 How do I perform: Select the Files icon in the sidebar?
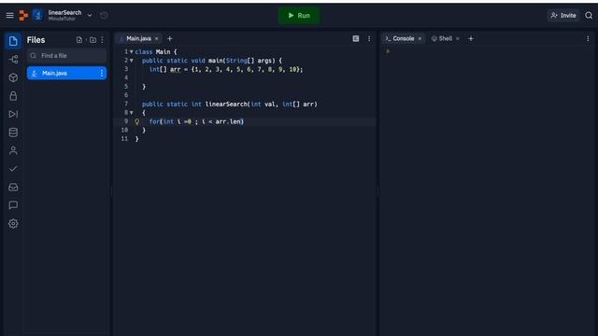(x=13, y=41)
